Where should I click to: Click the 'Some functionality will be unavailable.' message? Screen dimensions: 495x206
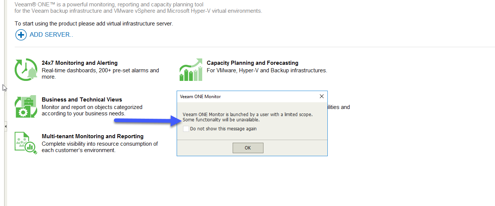click(221, 120)
